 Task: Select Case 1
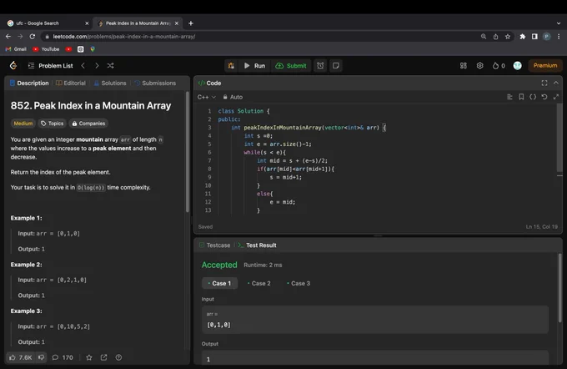[x=219, y=283]
